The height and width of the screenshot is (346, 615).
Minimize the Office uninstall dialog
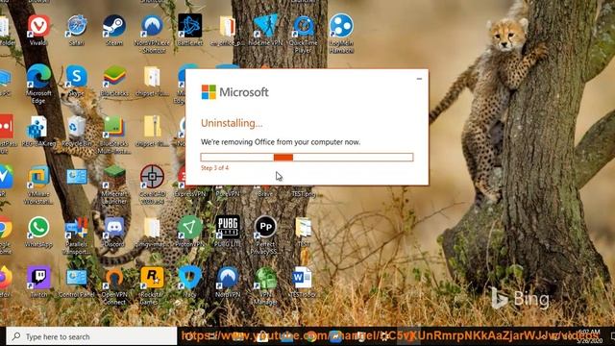pos(419,79)
